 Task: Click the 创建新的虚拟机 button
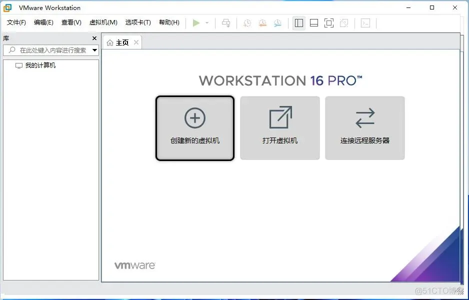[x=195, y=128]
